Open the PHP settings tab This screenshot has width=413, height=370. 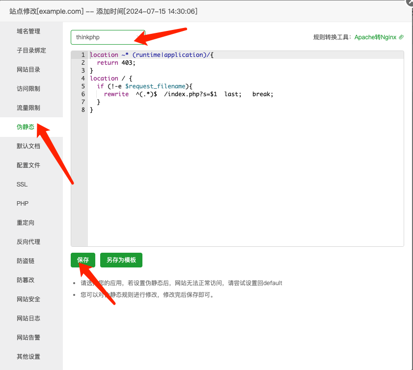23,204
